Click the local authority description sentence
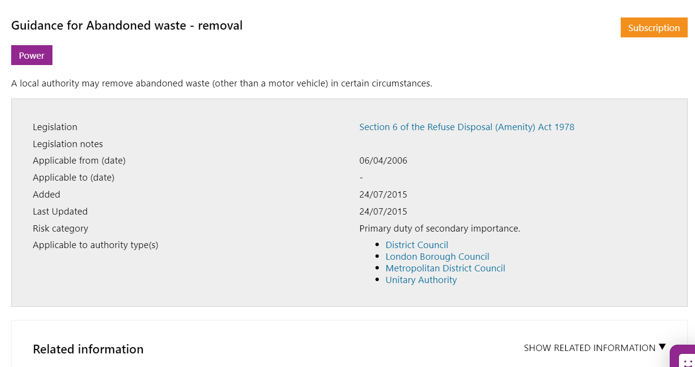The width and height of the screenshot is (695, 367). (221, 83)
